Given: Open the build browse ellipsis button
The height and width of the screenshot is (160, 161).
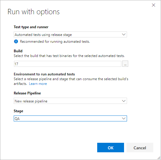Looking at the screenshot, I should coord(125,64).
